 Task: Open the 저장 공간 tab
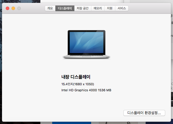pyautogui.click(x=82, y=9)
